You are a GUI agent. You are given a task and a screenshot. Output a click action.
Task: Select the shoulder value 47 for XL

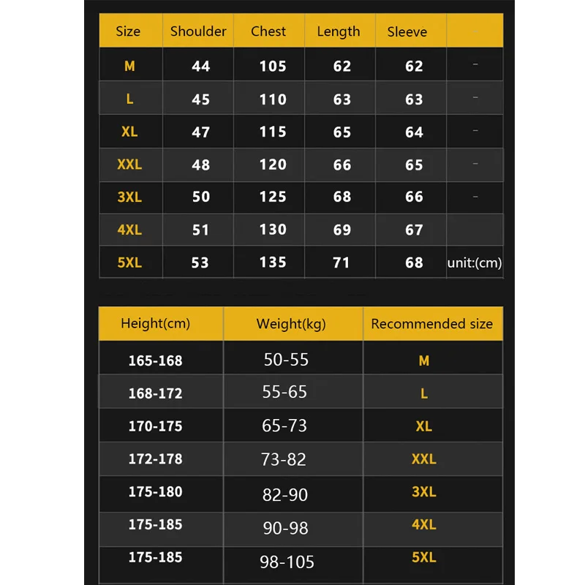(200, 132)
